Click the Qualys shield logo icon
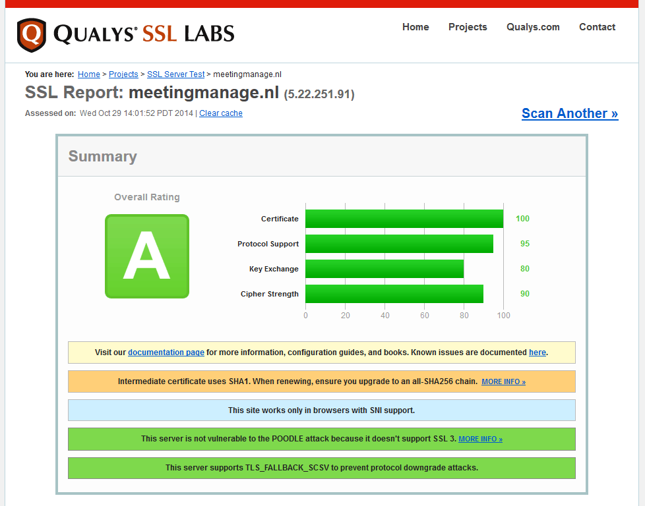The image size is (645, 506). [x=31, y=35]
